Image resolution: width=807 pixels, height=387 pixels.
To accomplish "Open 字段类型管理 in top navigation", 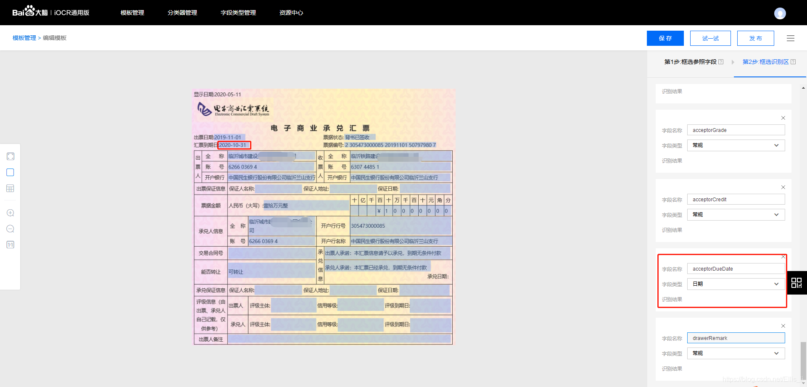I will point(238,13).
